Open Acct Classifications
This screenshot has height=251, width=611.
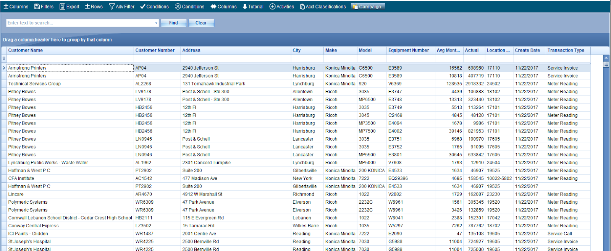click(x=323, y=6)
